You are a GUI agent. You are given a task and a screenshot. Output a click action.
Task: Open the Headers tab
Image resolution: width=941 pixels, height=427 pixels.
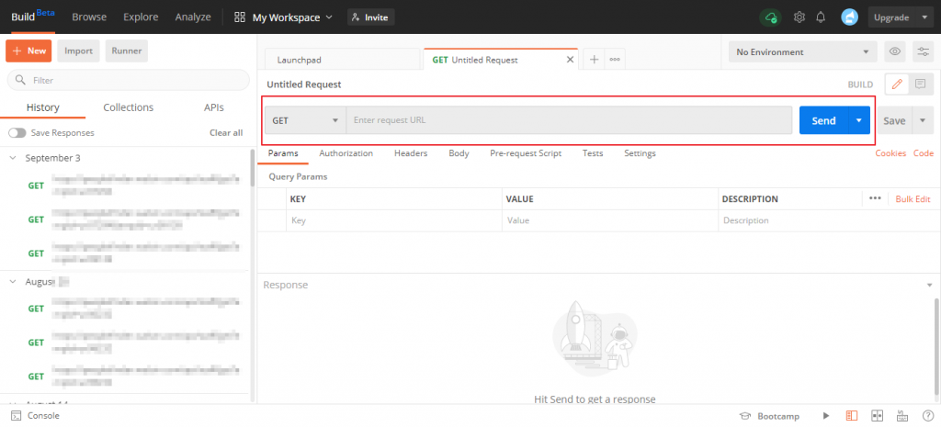[x=411, y=153]
